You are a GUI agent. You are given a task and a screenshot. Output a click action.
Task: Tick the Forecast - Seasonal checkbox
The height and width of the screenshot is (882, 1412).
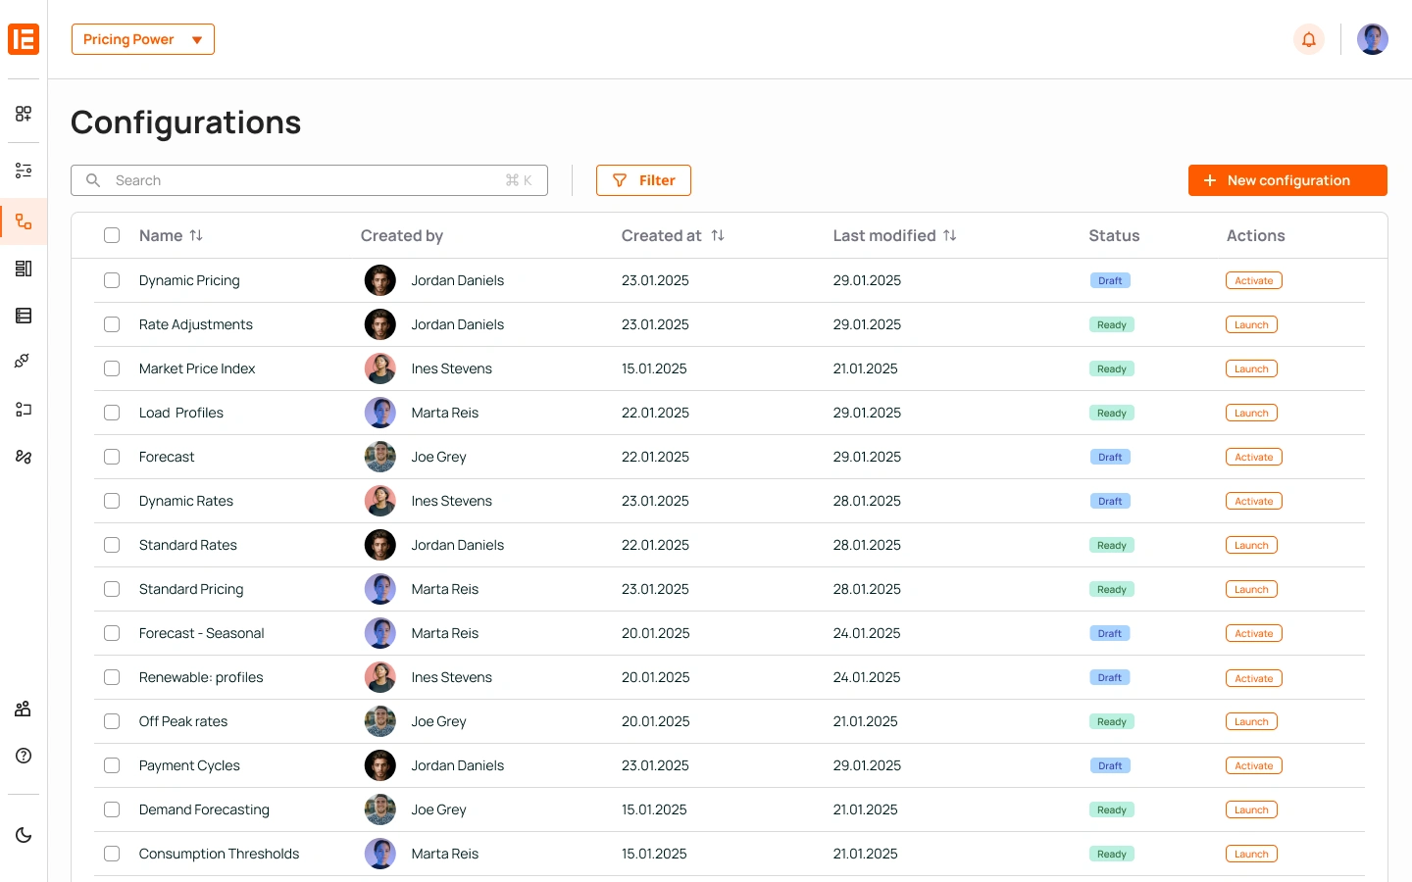(x=112, y=633)
